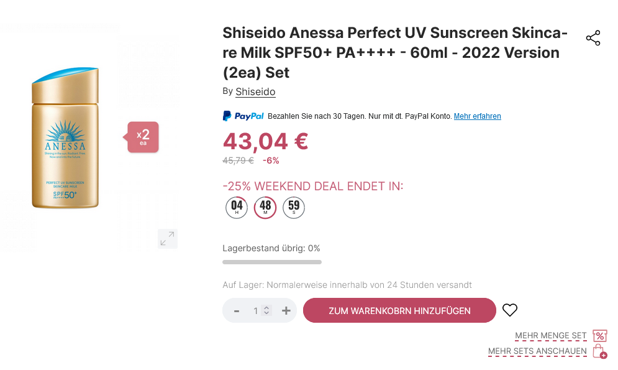Click the PayPal logo
Image resolution: width=618 pixels, height=370 pixels.
tap(243, 116)
